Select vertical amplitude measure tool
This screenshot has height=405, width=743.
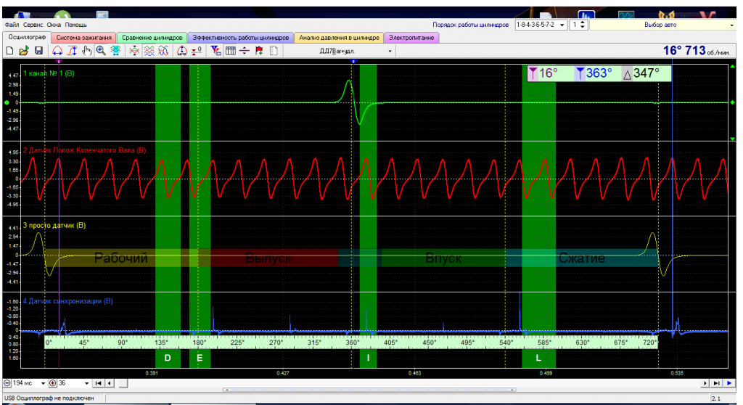pyautogui.click(x=72, y=51)
